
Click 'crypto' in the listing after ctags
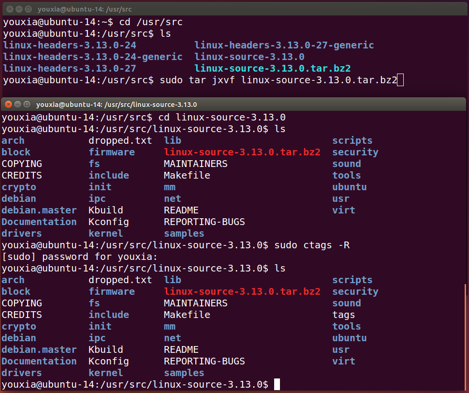(19, 327)
